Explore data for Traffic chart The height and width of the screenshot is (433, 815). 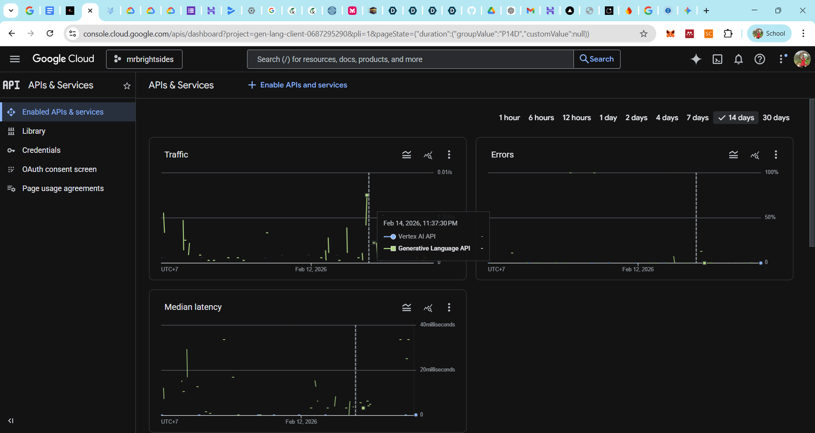[428, 155]
